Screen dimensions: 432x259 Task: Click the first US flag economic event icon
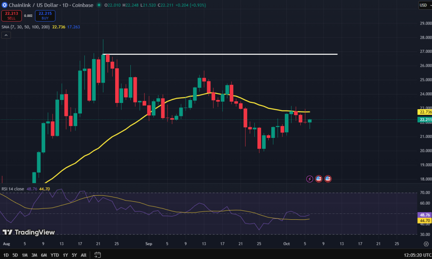click(x=319, y=179)
